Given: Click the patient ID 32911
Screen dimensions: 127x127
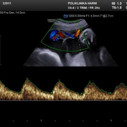Looking at the screenshot, I should (7, 3).
